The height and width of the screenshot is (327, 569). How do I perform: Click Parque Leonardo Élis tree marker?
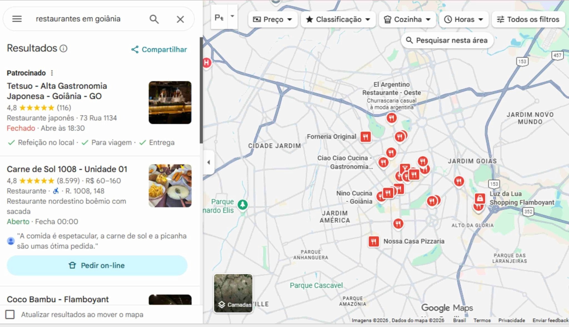click(243, 205)
